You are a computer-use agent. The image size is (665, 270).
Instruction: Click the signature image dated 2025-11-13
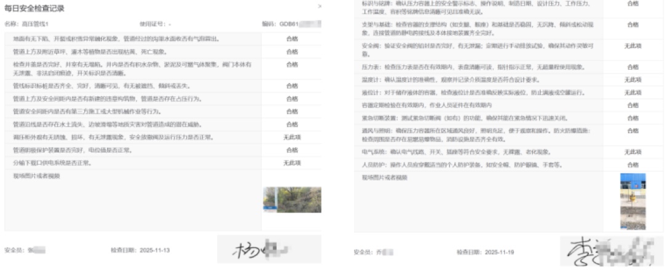click(x=269, y=250)
